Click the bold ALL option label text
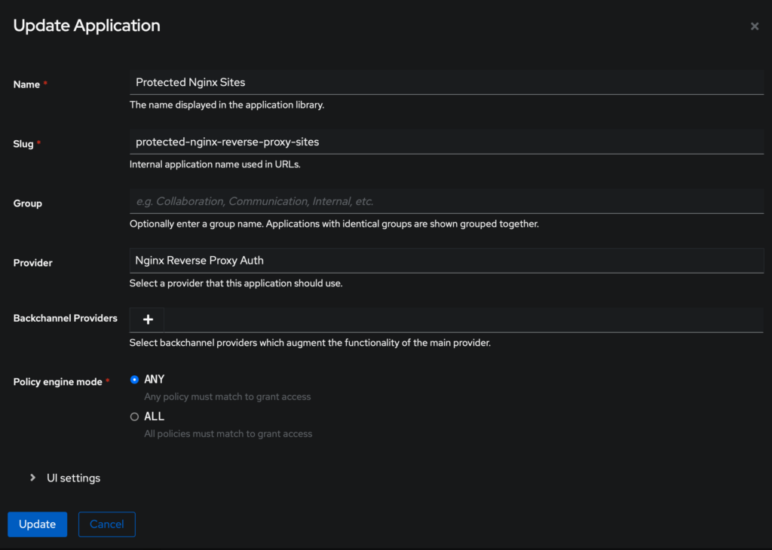This screenshot has height=550, width=772. (154, 416)
